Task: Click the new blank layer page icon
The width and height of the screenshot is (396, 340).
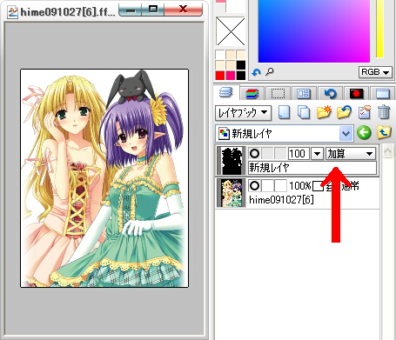Action: [285, 112]
